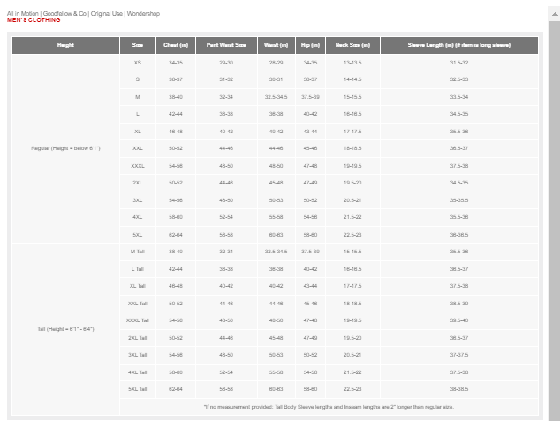
Task: Click the XXXL Tall row sleeve 39.5-40
Action: click(x=459, y=320)
